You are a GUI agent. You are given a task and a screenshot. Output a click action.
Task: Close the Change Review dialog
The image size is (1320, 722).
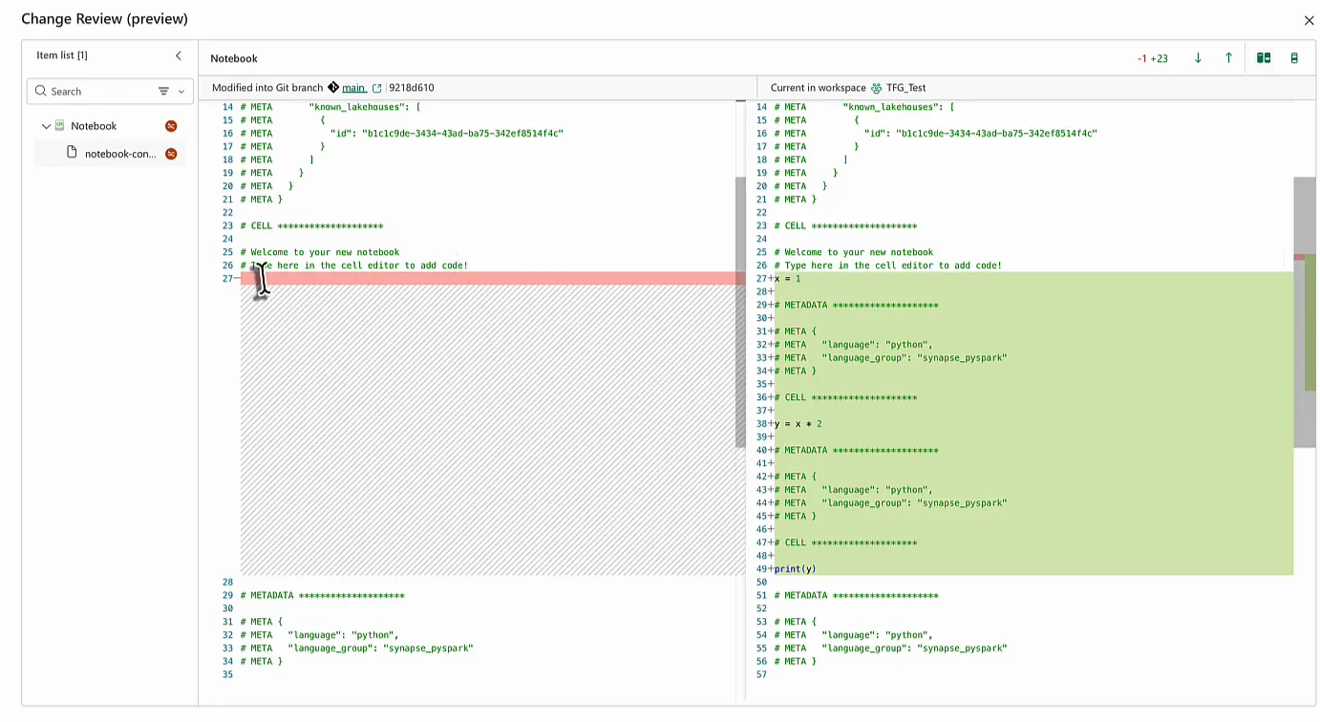coord(1309,20)
